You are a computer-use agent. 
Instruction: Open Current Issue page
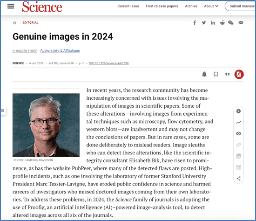[128, 6]
